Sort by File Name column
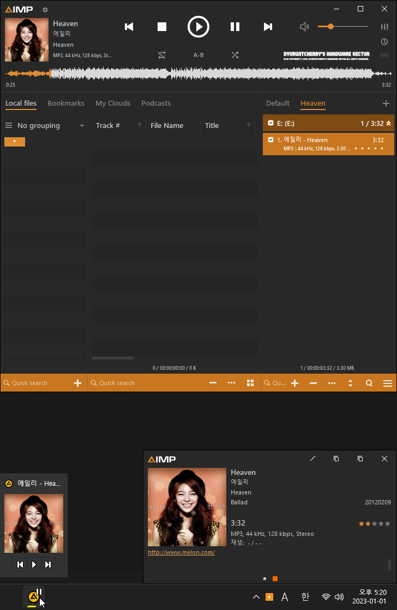This screenshot has width=397, height=610. click(167, 126)
